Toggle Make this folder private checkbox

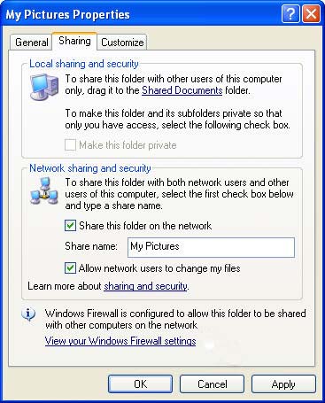[x=70, y=145]
